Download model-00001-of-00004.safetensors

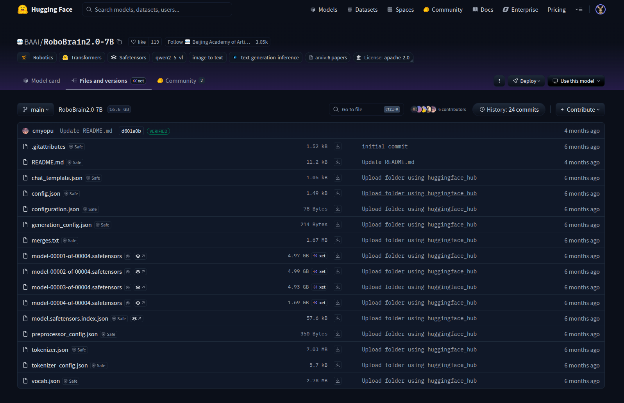[x=338, y=256]
